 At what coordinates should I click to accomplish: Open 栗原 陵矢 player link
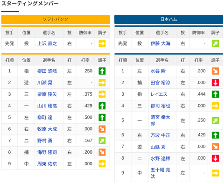coord(47,94)
